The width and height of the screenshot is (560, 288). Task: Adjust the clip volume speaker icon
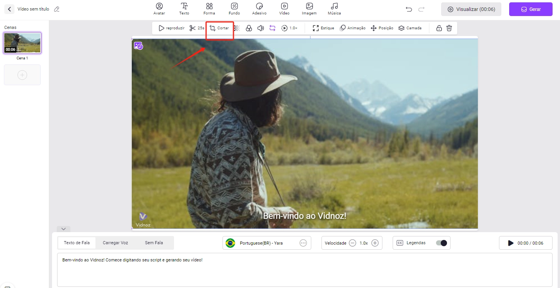pyautogui.click(x=260, y=28)
